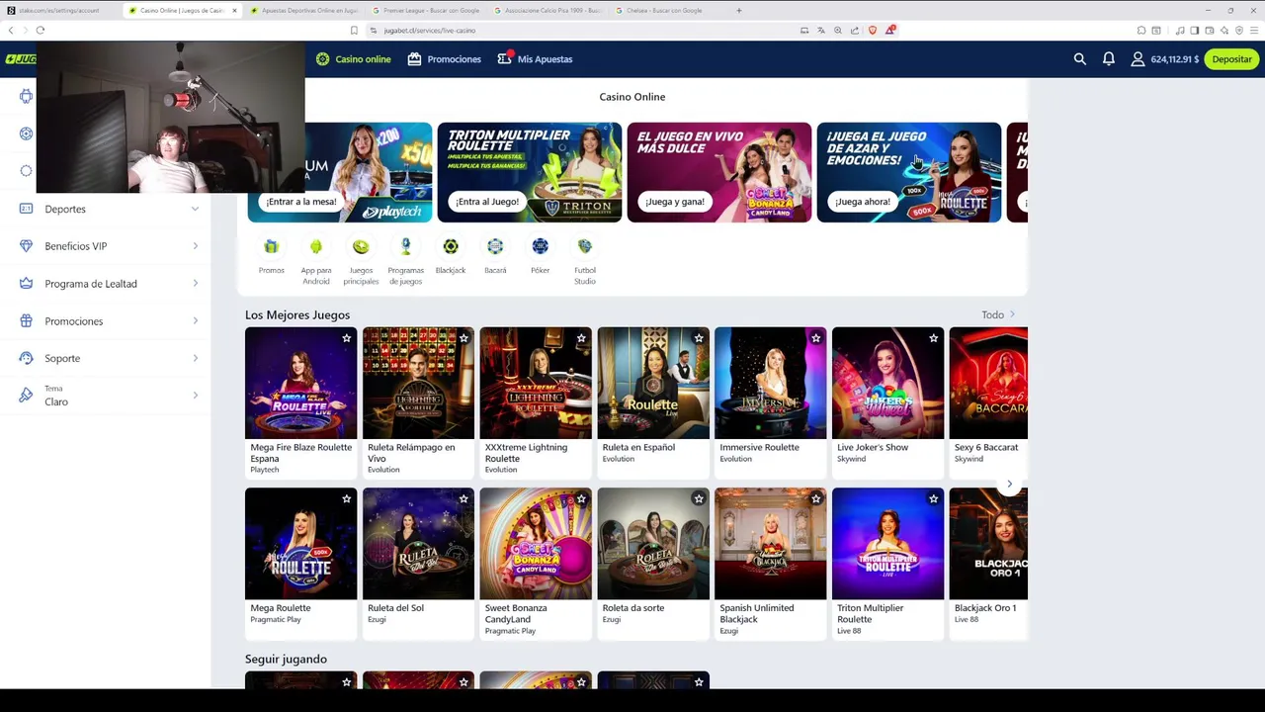Open the Futbol Studio category icon

pyautogui.click(x=585, y=246)
